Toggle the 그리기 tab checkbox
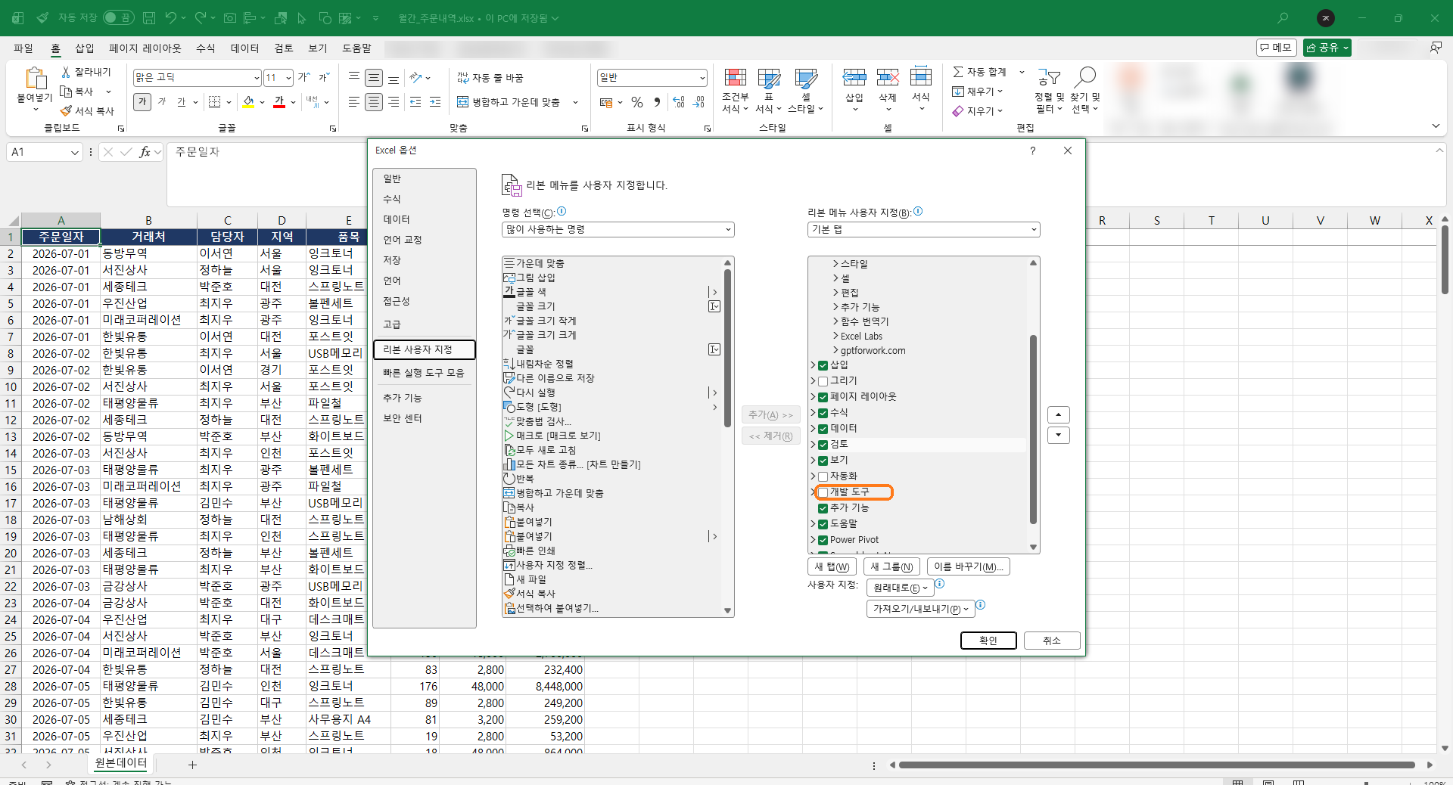 point(823,381)
